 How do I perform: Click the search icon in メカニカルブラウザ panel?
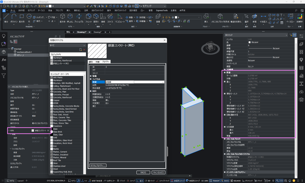pyautogui.click(x=56, y=37)
